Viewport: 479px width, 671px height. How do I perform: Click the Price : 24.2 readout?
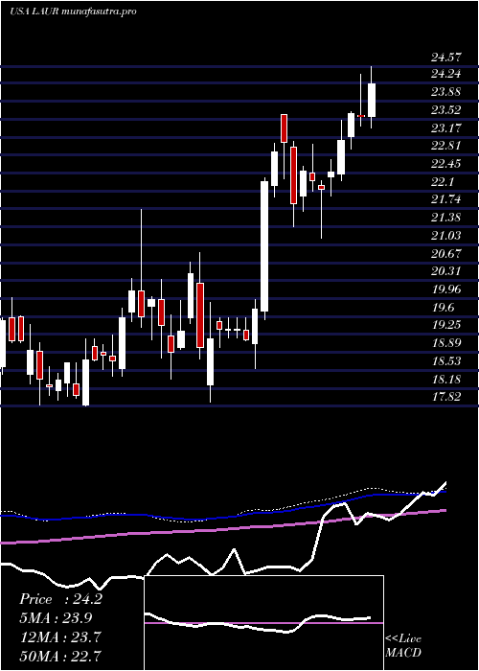tap(60, 599)
